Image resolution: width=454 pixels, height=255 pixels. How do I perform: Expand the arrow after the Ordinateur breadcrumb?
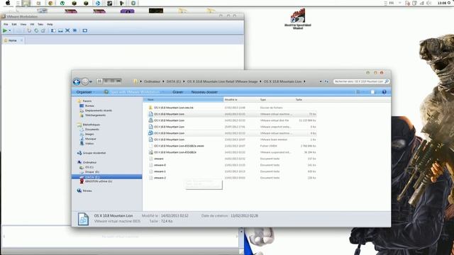pyautogui.click(x=163, y=81)
